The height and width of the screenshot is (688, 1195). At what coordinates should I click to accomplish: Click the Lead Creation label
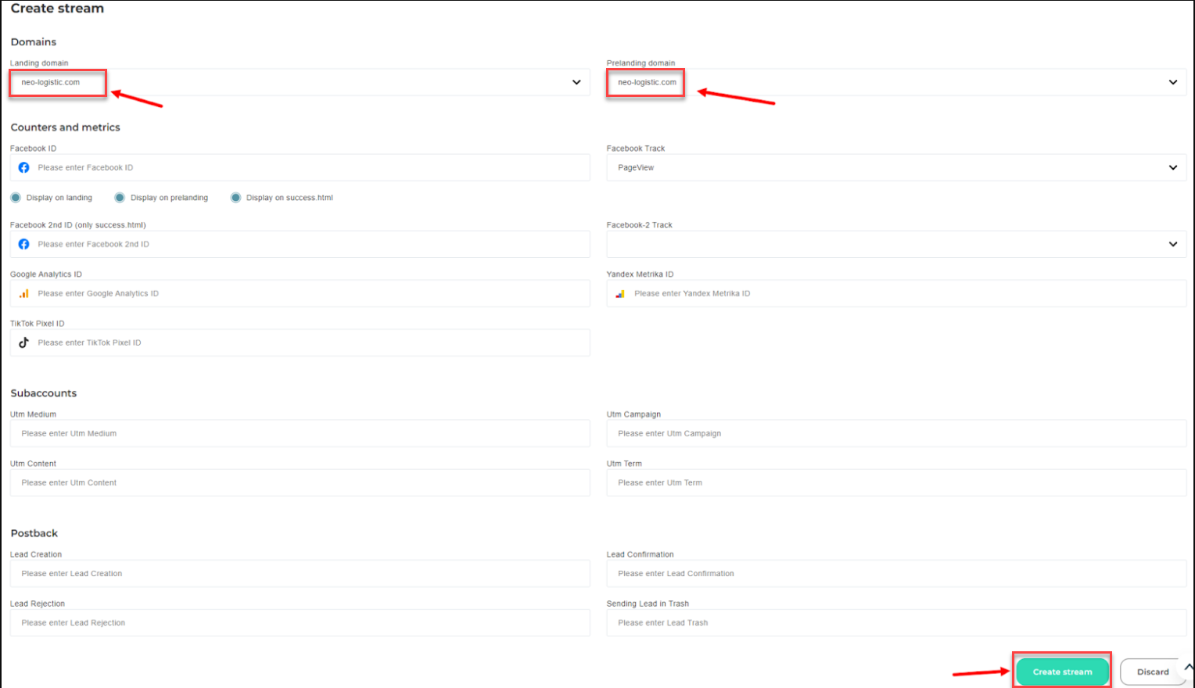[36, 554]
